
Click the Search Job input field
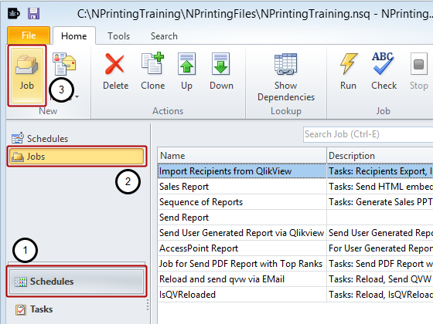(368, 134)
